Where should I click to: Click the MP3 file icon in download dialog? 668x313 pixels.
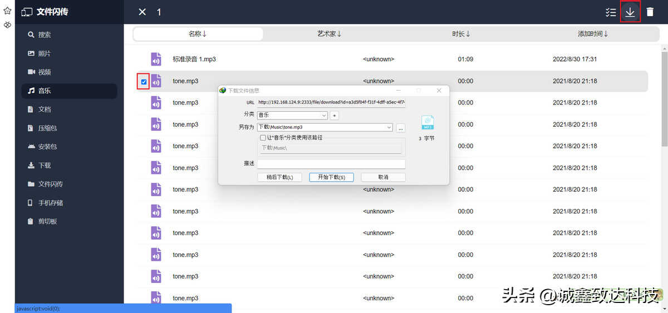[428, 122]
